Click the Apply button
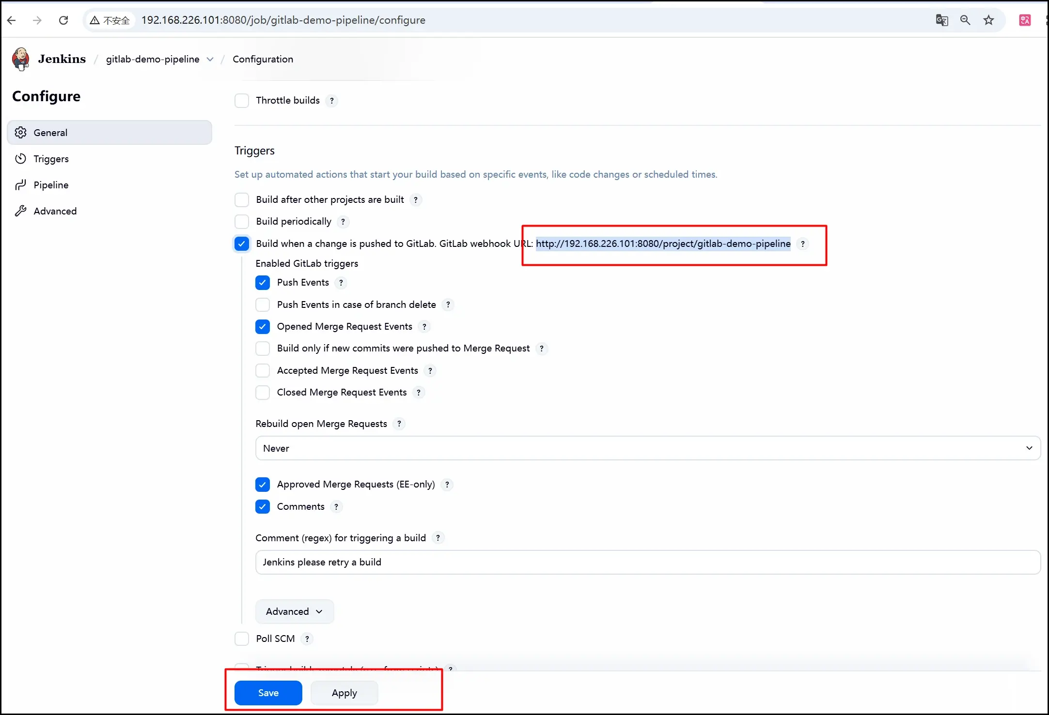Screen dimensions: 1049x715 (x=344, y=693)
